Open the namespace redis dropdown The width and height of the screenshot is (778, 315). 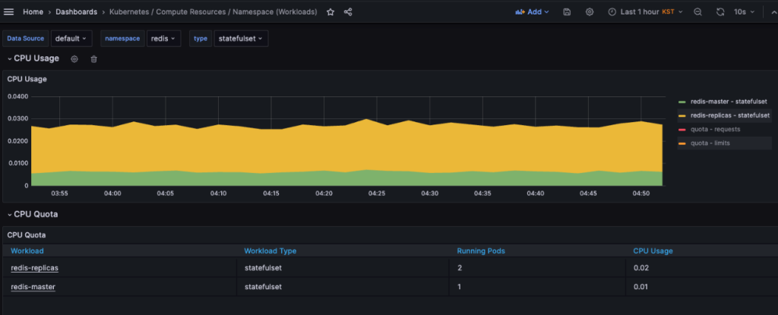163,39
